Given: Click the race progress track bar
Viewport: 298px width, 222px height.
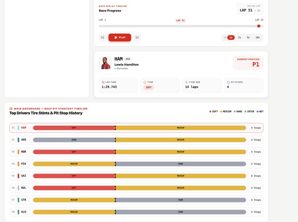Looking at the screenshot, I should [181, 26].
